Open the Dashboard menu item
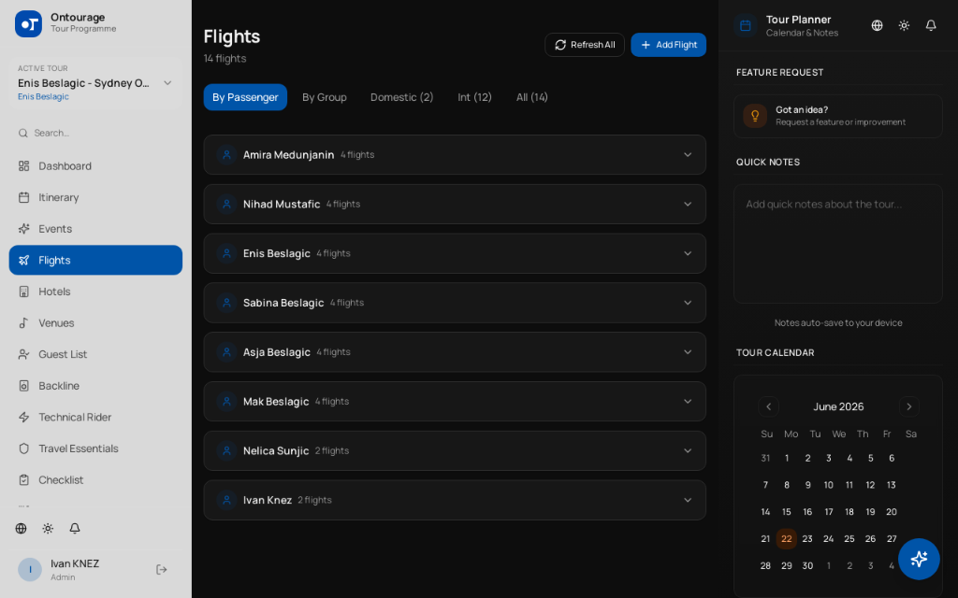This screenshot has height=598, width=958. (95, 166)
